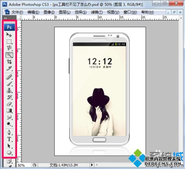The height and width of the screenshot is (169, 185).
Task: Open the 文件(F) menu
Action: tap(17, 12)
